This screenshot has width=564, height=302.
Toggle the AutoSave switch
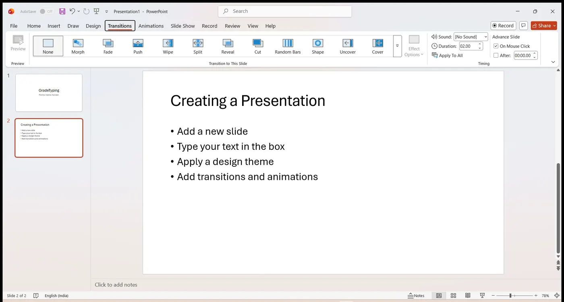pos(46,11)
